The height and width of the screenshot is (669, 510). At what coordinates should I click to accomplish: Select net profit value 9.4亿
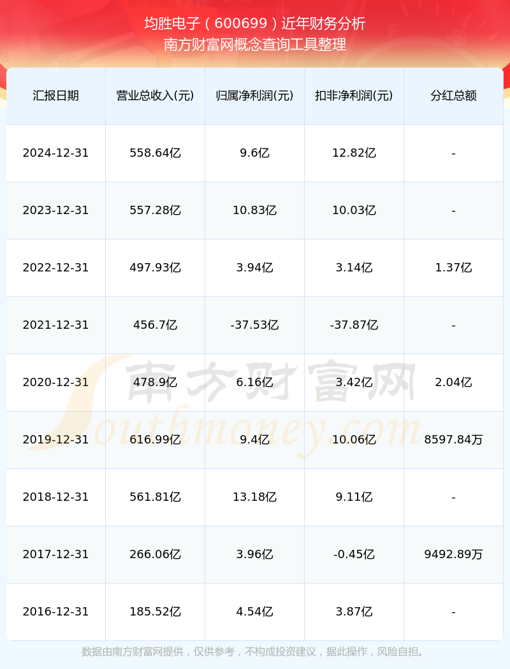(x=255, y=440)
